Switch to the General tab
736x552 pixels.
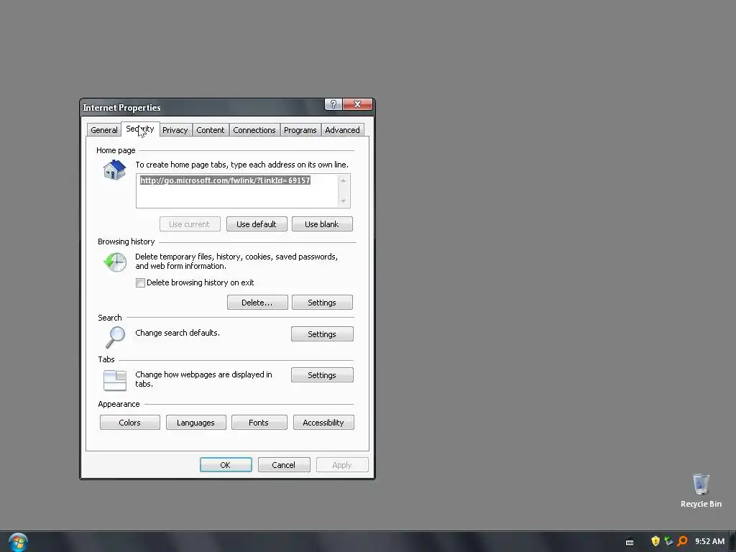pos(104,130)
